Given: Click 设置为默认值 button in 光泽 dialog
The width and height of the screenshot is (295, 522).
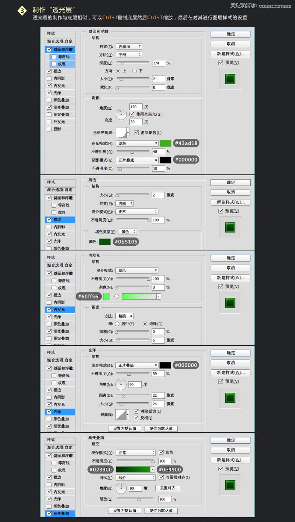Looking at the screenshot, I should 125,429.
